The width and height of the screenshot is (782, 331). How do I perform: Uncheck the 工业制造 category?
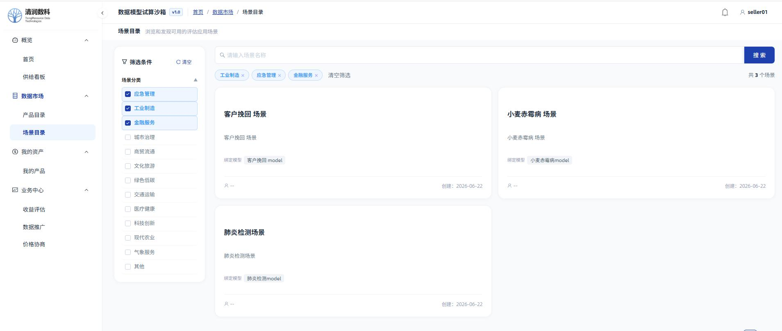coord(128,108)
